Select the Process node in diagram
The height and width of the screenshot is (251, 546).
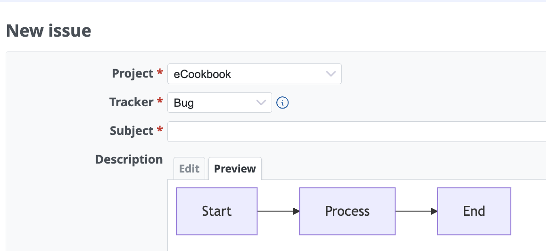(347, 212)
